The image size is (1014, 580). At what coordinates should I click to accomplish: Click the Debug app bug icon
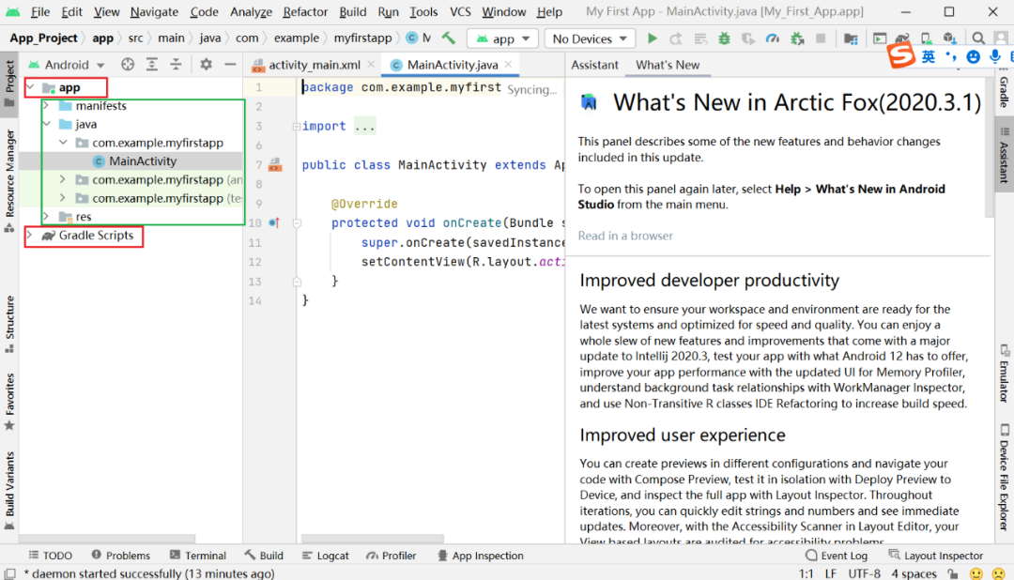click(724, 38)
